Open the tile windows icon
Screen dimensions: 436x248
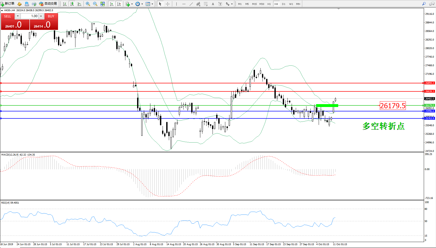[x=102, y=4]
